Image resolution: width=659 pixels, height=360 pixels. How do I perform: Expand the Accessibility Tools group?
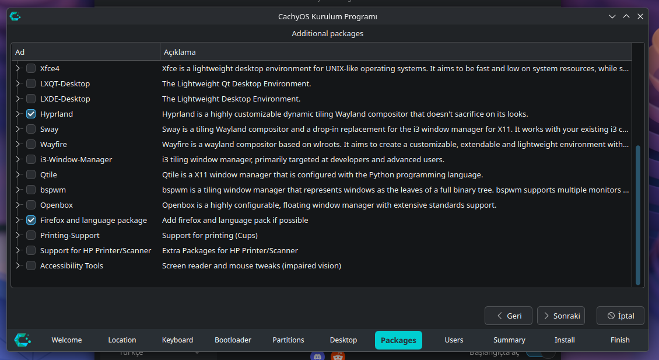[17, 265]
